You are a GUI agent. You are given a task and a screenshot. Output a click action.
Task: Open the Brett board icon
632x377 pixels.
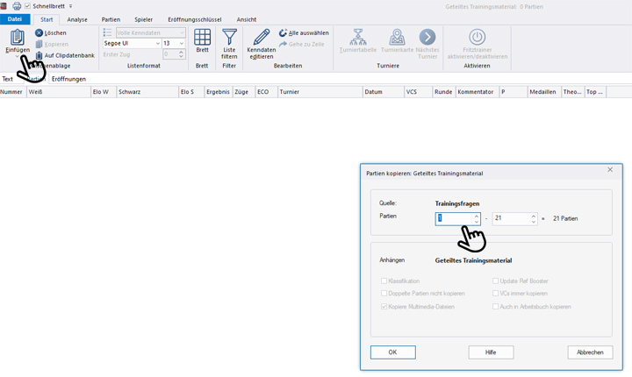(202, 38)
